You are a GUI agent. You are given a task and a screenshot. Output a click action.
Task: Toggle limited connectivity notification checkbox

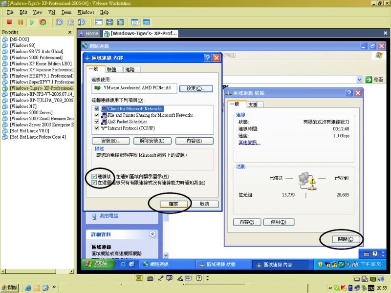point(94,183)
